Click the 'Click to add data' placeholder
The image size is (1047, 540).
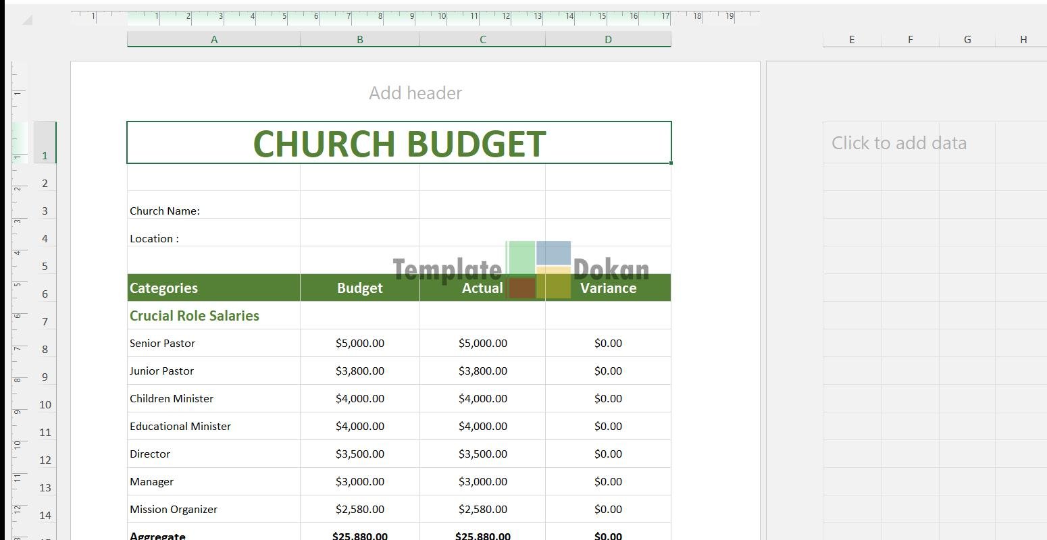pos(898,143)
